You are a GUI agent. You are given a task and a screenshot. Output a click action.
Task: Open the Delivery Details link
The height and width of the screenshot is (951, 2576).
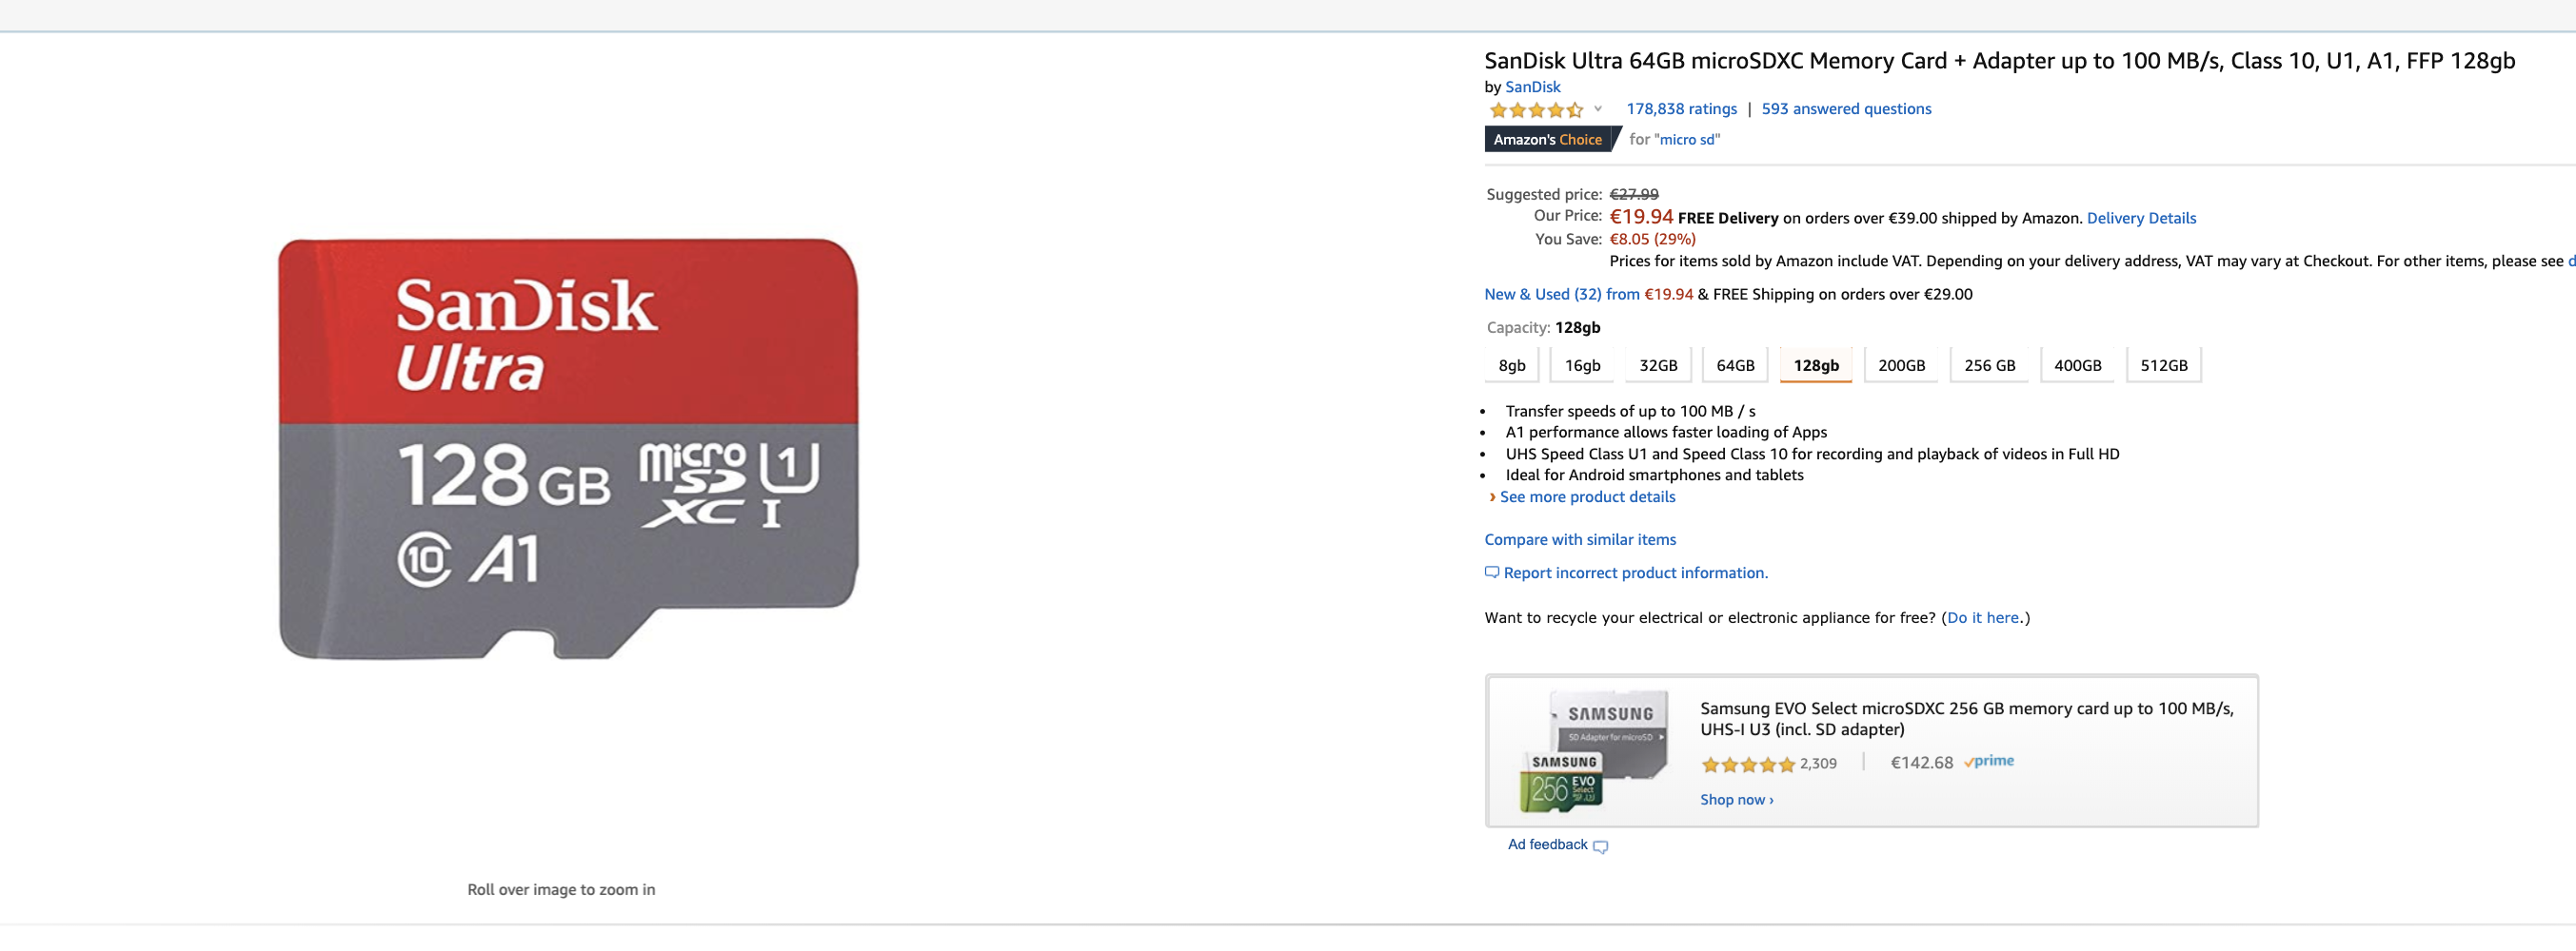(x=2140, y=218)
